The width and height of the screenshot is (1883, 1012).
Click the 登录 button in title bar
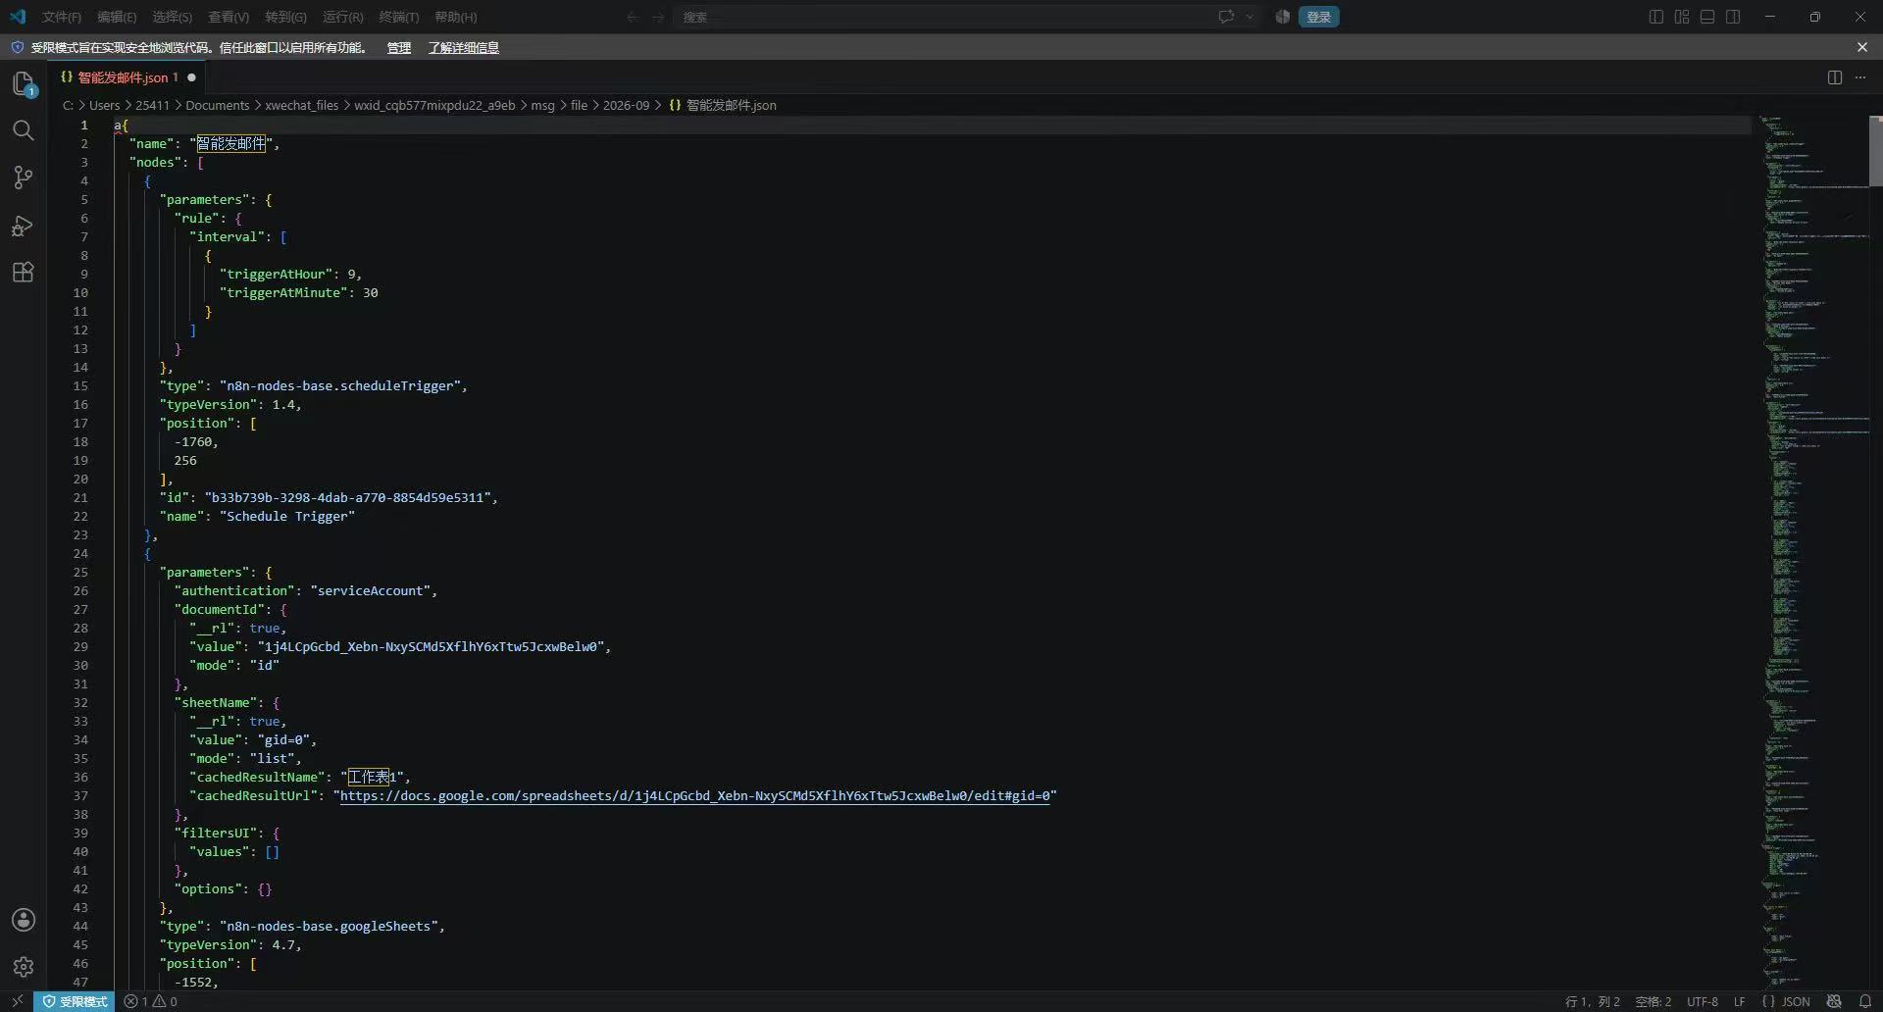pos(1318,17)
